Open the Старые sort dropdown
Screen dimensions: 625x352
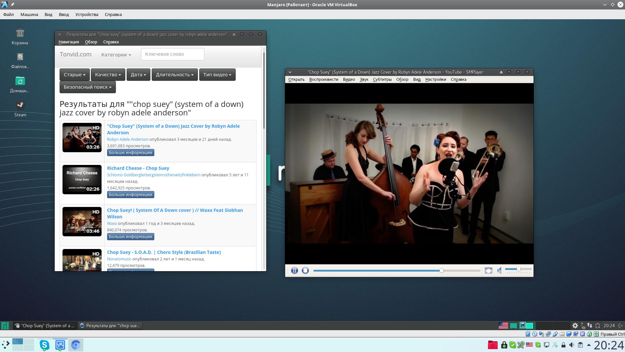coord(75,75)
